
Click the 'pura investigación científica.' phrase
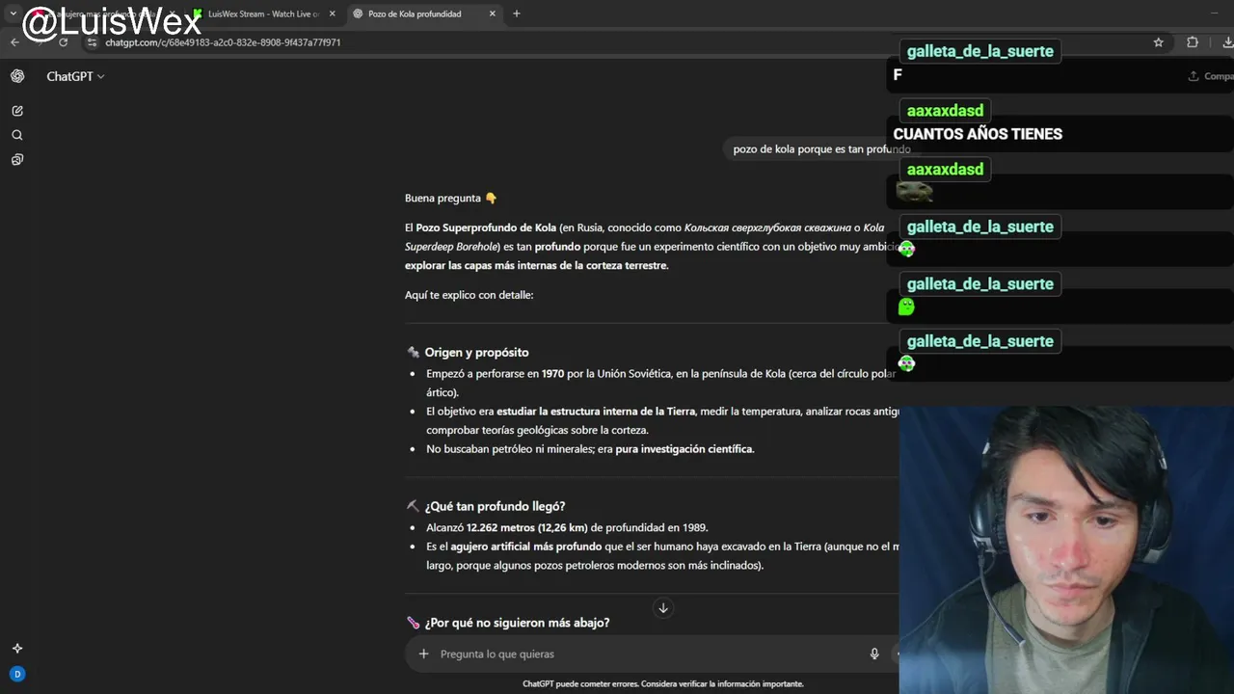(x=684, y=449)
